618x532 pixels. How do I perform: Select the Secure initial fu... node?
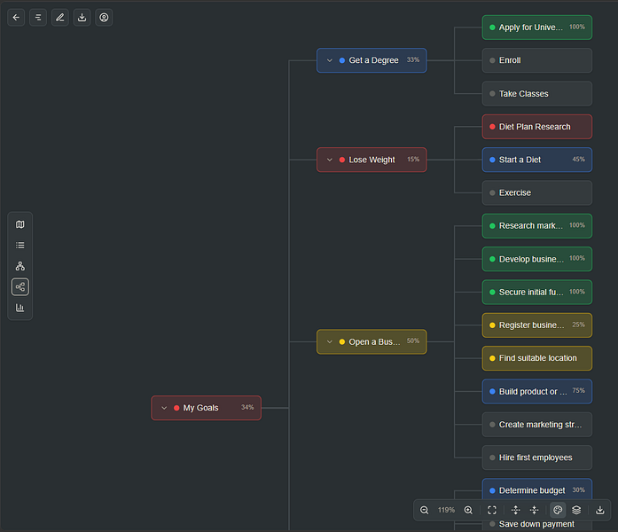click(x=536, y=292)
